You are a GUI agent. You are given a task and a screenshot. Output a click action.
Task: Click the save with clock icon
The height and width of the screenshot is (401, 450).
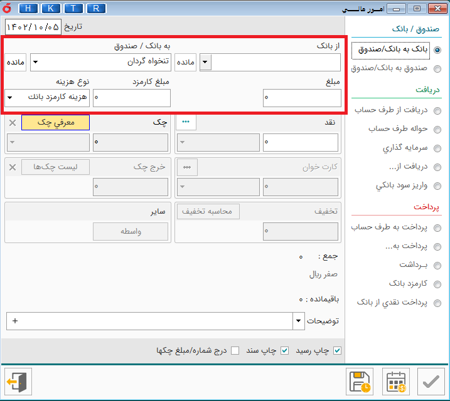coord(360,382)
